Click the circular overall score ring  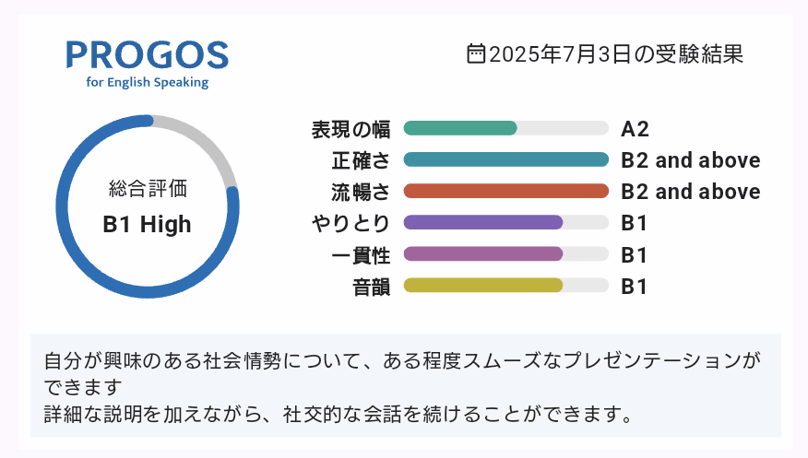(x=148, y=206)
